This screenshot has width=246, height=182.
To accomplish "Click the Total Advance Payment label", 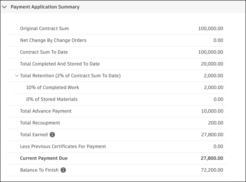I will tap(46, 111).
